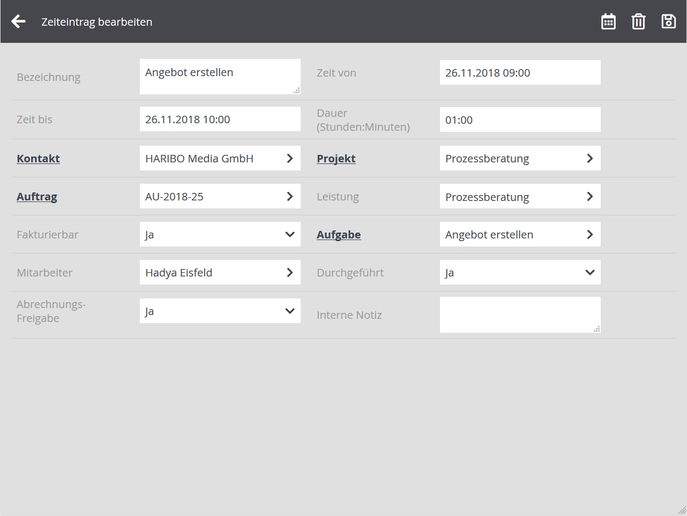Viewport: 687px width, 516px height.
Task: Click the Mitarbeiter label
Action: click(x=44, y=273)
